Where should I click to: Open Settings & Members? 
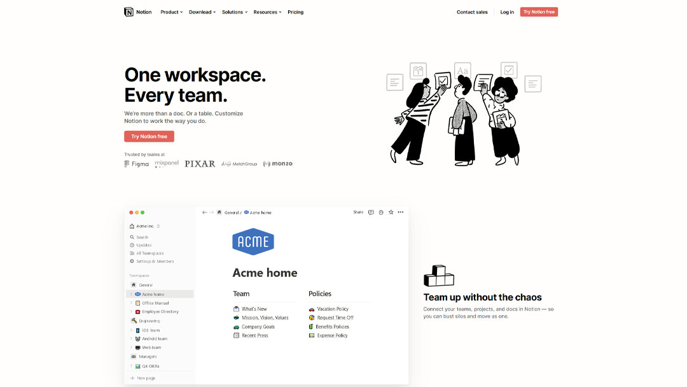point(151,261)
